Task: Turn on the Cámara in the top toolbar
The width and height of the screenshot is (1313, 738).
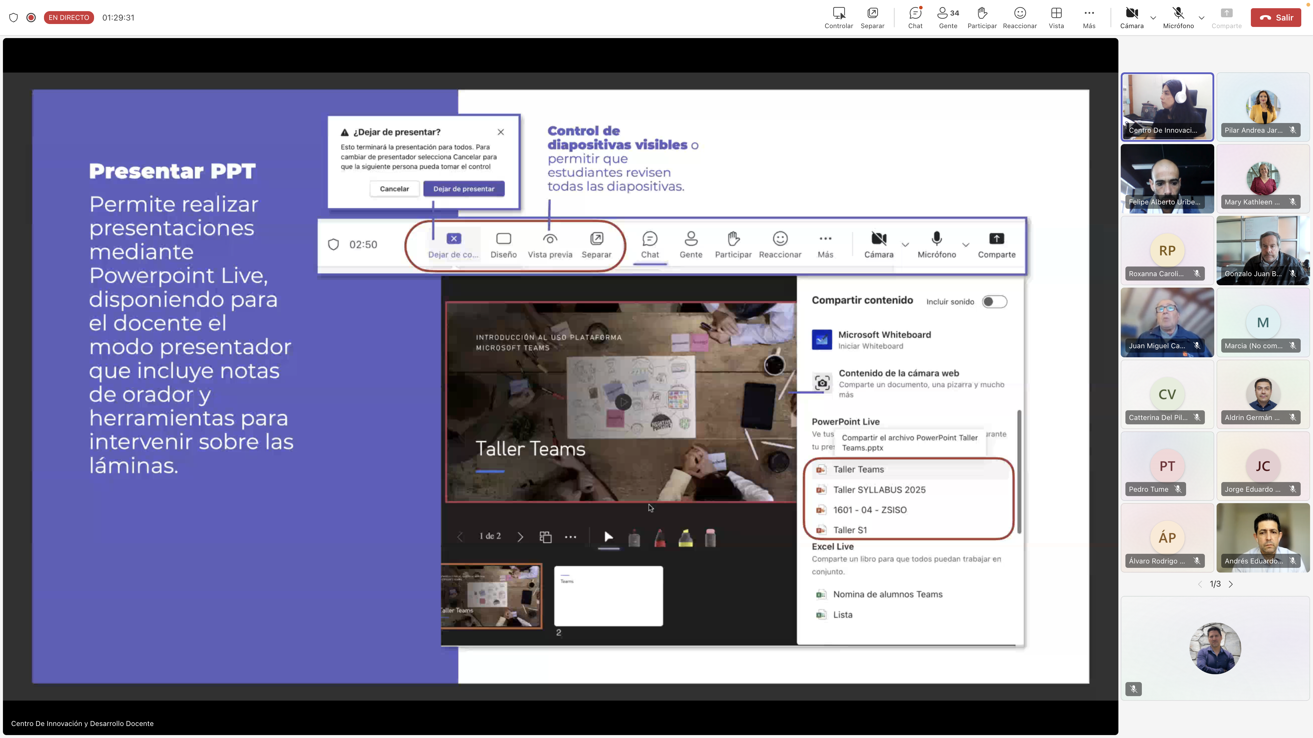Action: [x=1132, y=17]
